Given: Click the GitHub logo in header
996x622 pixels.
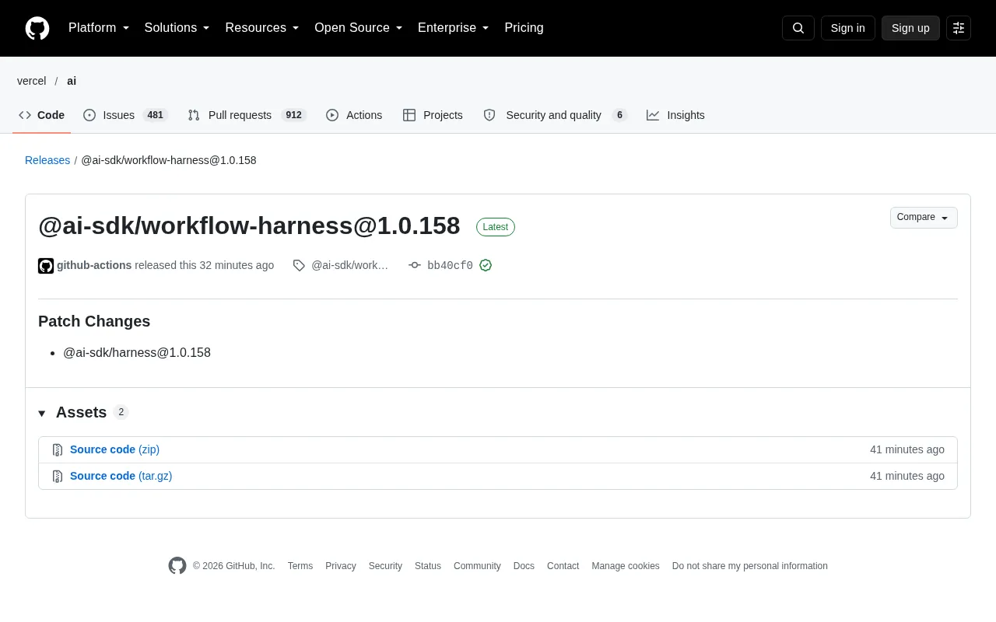Looking at the screenshot, I should click(37, 28).
